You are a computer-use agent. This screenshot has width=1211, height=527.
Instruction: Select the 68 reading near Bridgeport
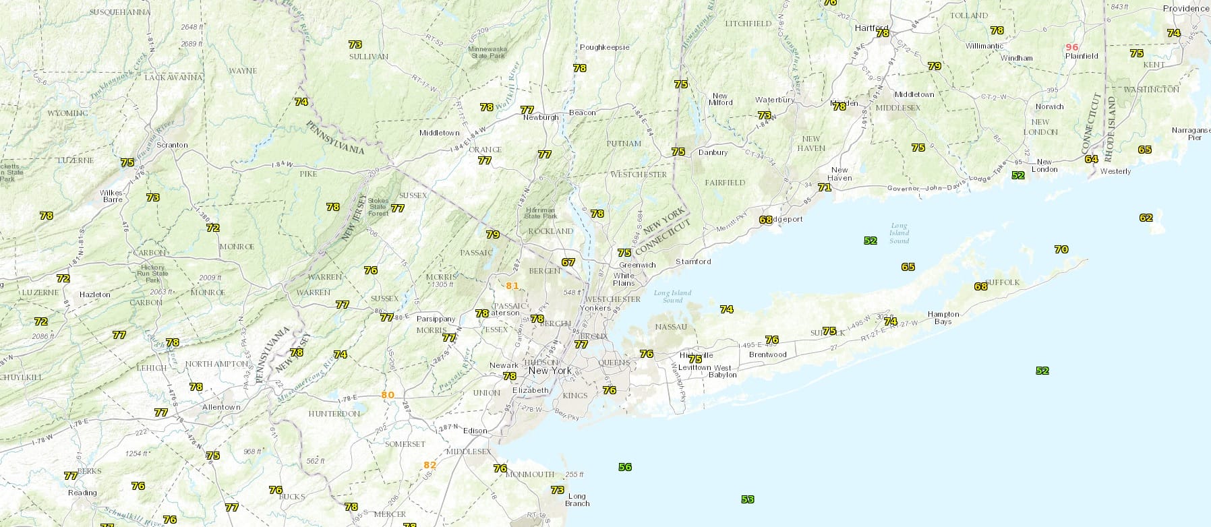click(x=765, y=220)
